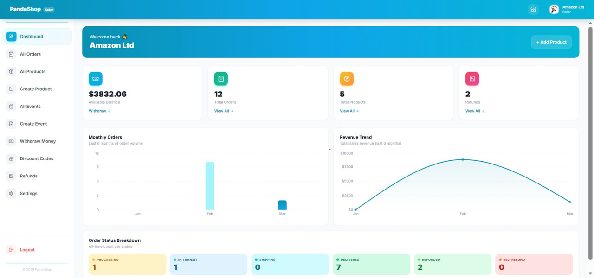The image size is (594, 278).
Task: Click the Refunded status card
Action: click(452, 265)
